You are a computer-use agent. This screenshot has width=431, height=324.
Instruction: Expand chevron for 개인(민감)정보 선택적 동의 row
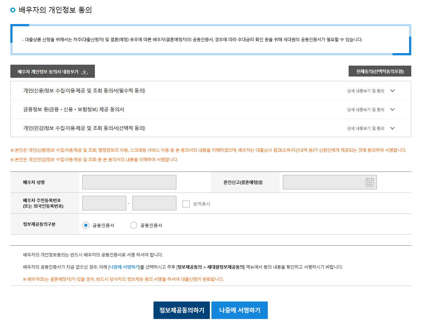(x=392, y=128)
